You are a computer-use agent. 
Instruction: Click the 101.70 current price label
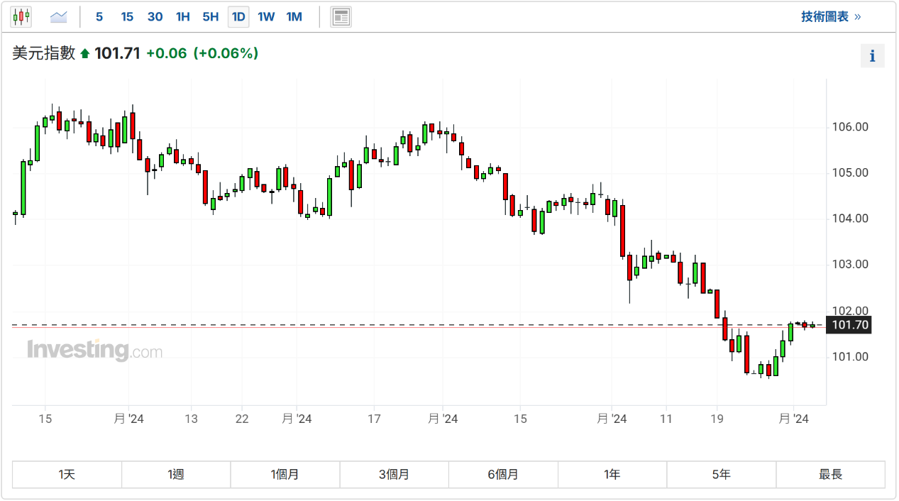click(849, 326)
